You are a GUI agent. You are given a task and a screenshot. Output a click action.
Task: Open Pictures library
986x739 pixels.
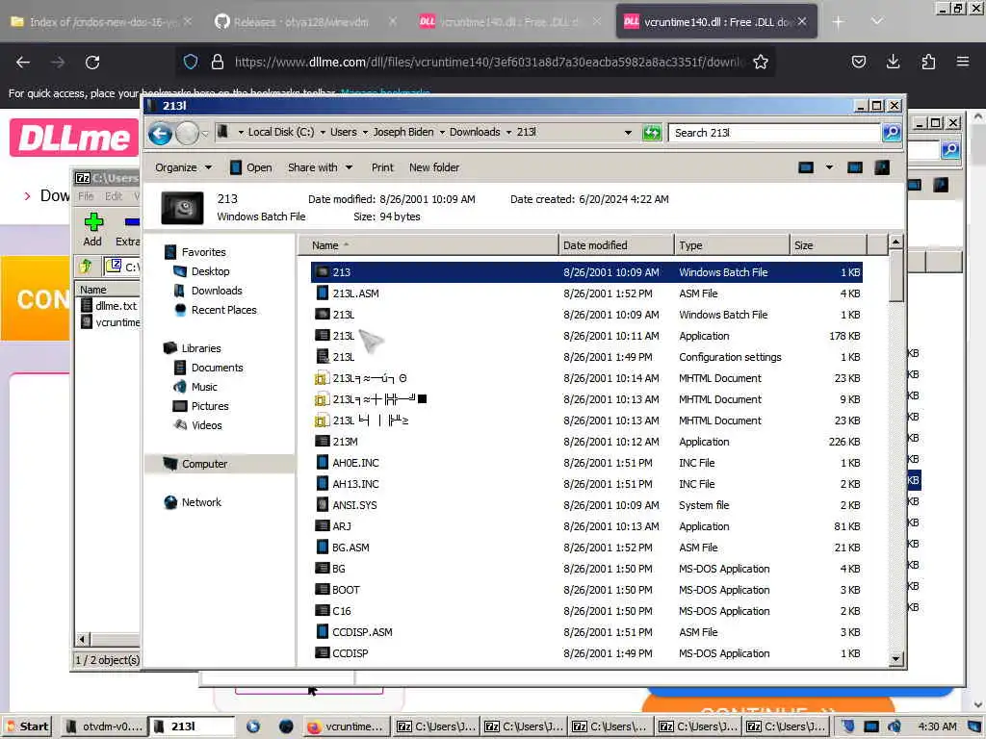pos(209,407)
